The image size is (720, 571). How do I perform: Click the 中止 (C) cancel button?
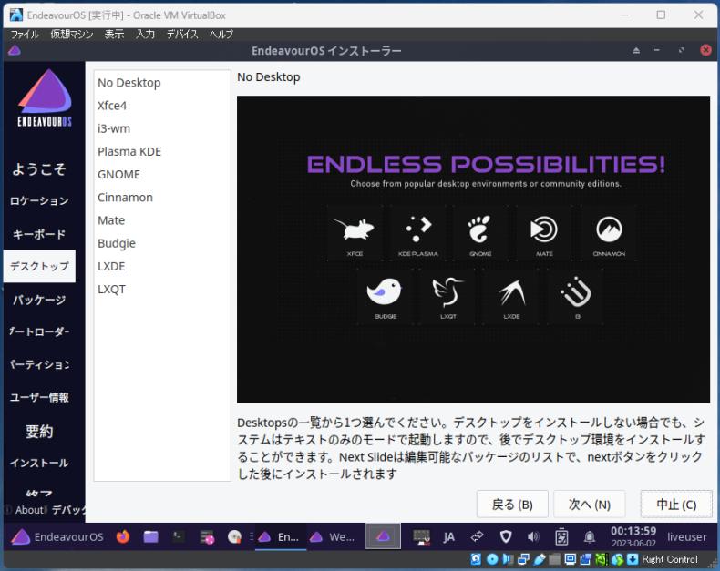[676, 505]
